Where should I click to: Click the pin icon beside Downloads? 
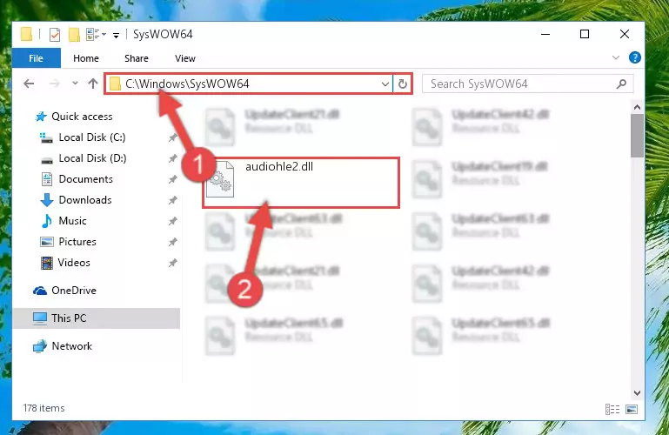172,200
